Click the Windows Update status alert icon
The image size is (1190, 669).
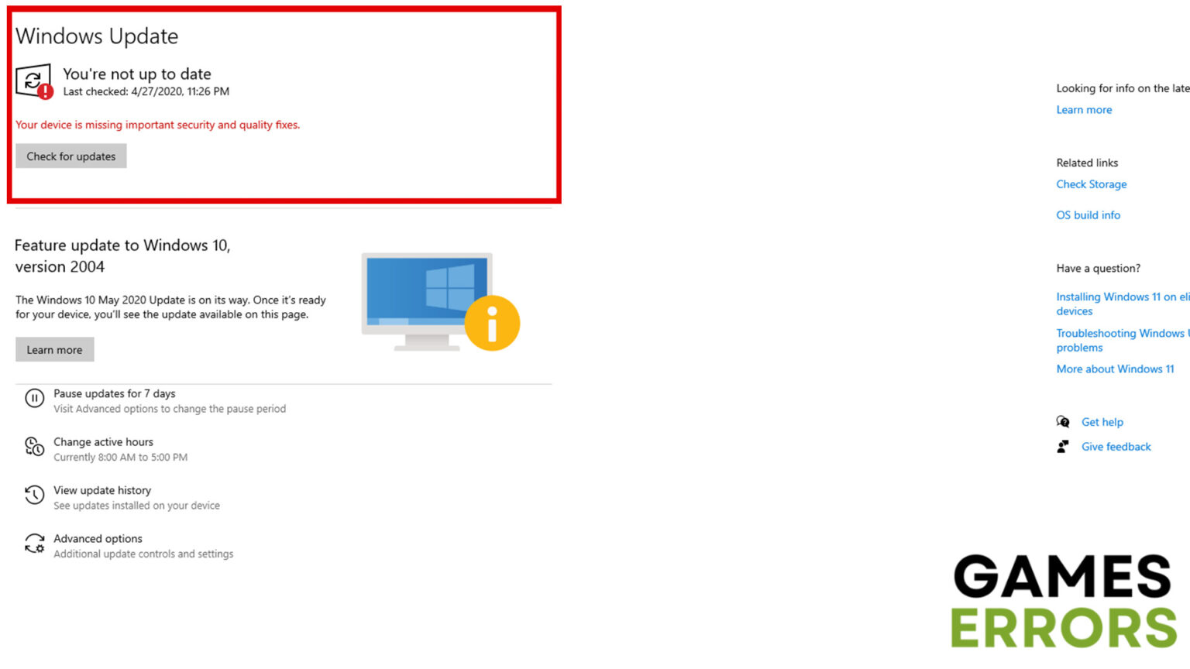coord(34,81)
